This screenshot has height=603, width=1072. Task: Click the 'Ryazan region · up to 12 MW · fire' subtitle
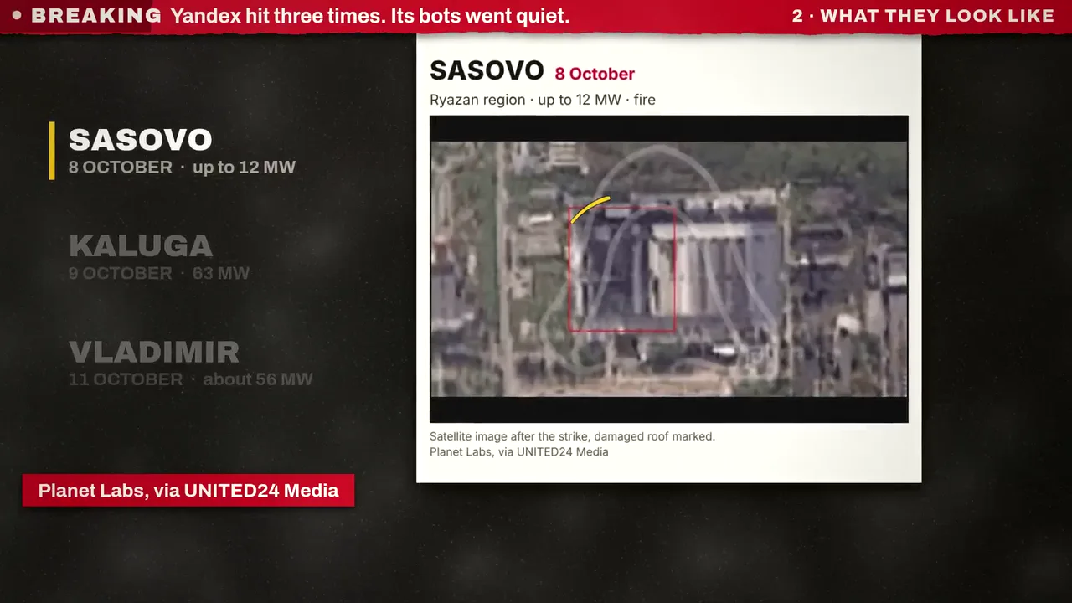tap(543, 100)
